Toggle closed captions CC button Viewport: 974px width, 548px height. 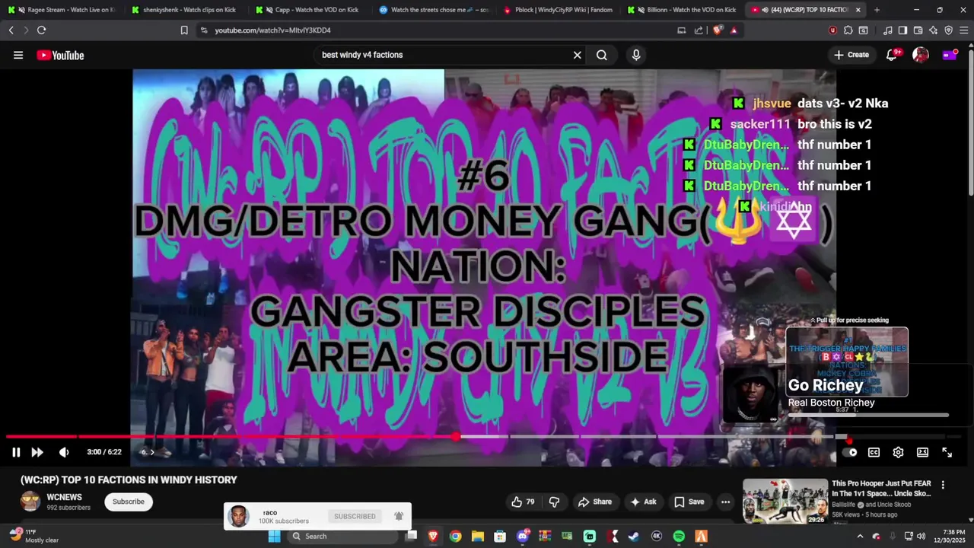(x=874, y=452)
